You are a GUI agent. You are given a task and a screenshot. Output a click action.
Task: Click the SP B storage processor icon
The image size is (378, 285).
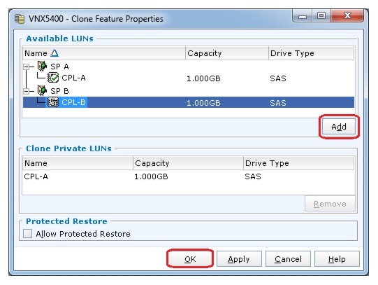(x=42, y=90)
